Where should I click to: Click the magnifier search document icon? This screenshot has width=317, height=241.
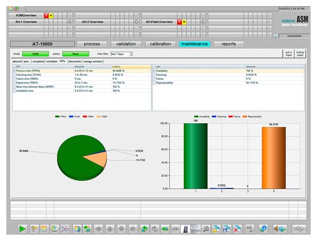(x=206, y=229)
